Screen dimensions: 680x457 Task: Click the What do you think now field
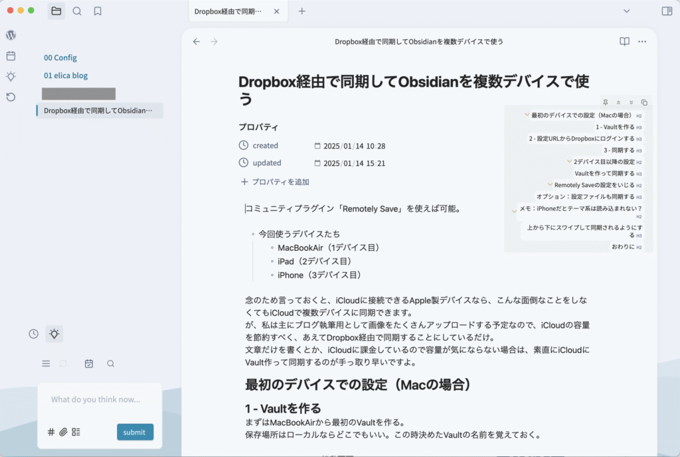pyautogui.click(x=100, y=399)
